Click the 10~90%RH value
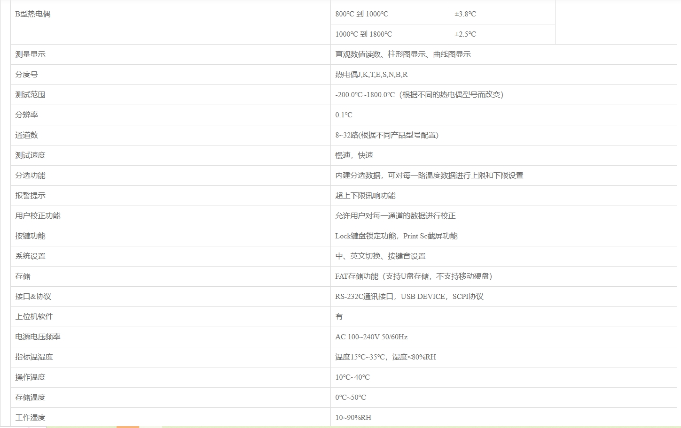 click(x=353, y=418)
